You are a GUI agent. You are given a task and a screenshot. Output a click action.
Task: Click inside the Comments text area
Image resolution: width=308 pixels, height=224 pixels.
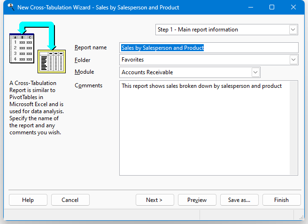click(x=205, y=128)
